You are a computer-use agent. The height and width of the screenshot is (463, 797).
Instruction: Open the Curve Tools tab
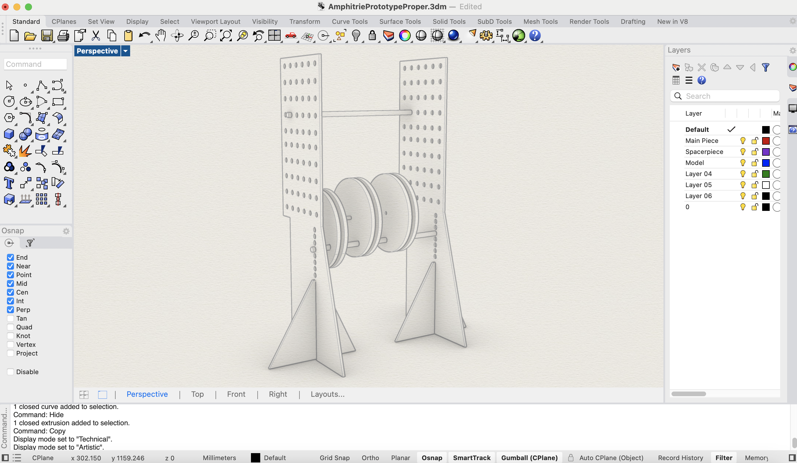[x=349, y=21]
